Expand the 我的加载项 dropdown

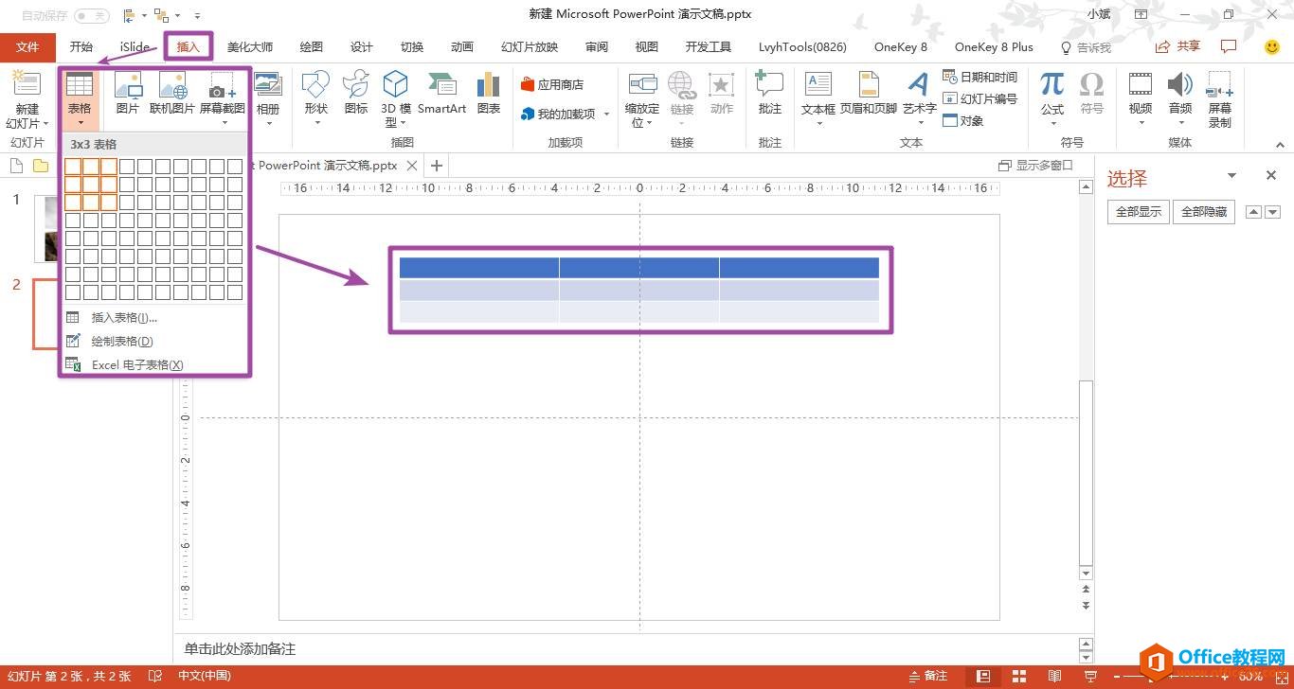click(606, 114)
